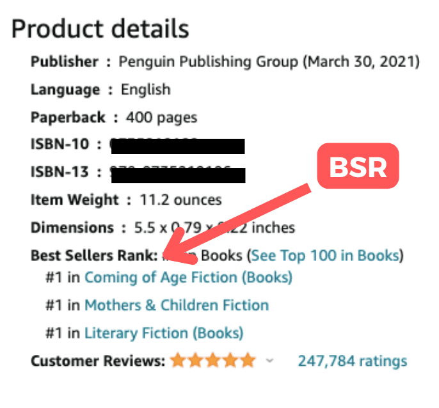Open the See Top 100 in Books link
This screenshot has width=439, height=408.
[x=326, y=256]
